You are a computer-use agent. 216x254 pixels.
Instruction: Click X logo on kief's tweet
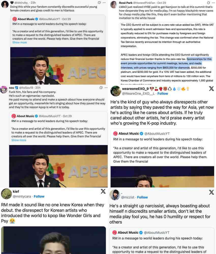(x=103, y=191)
